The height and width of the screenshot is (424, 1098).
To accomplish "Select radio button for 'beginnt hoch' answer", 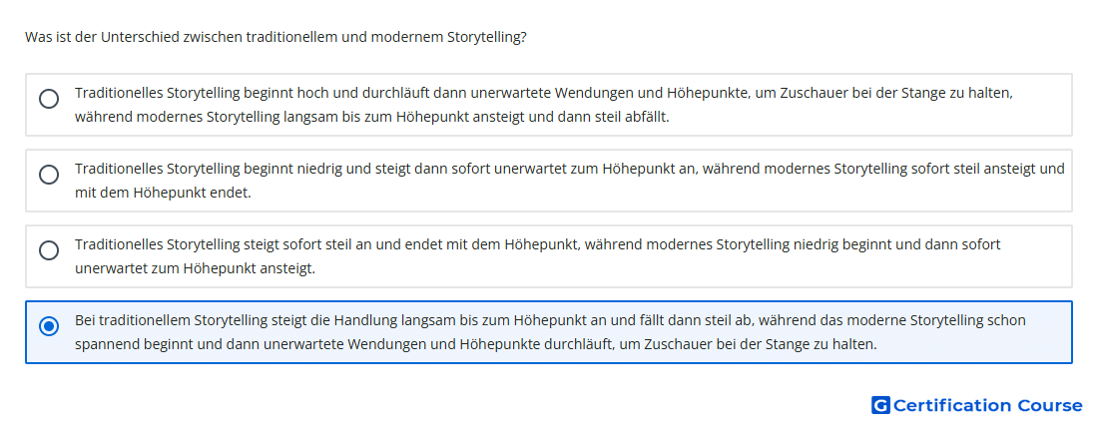I will point(49,99).
